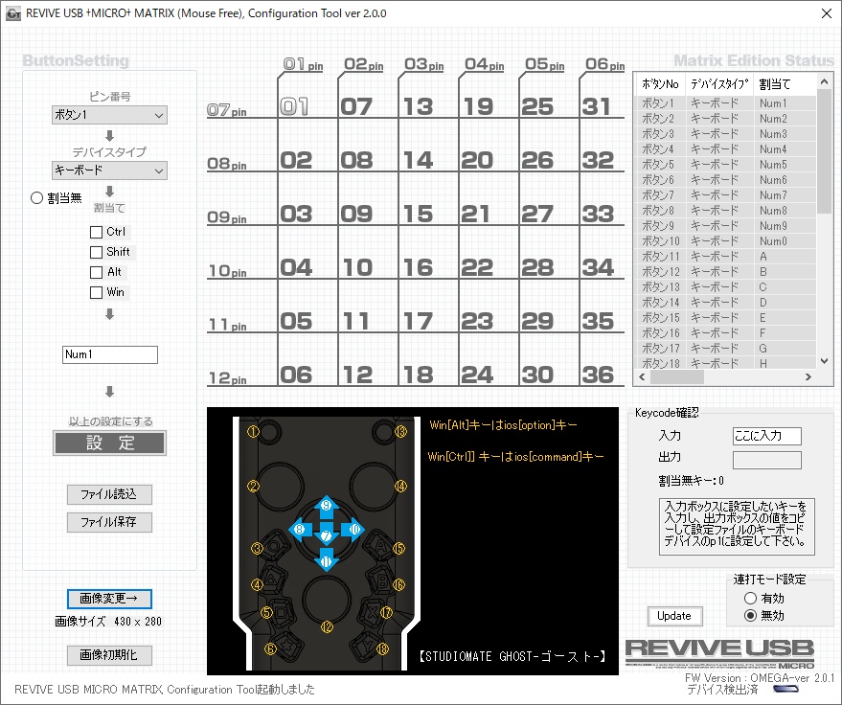842x705 pixels.
Task: Click the status list horizontal scrollbar thumb
Action: pyautogui.click(x=676, y=377)
